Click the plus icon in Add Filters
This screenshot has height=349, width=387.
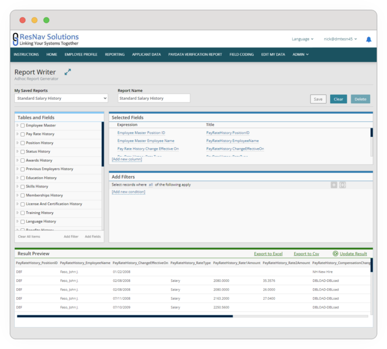pos(334,185)
